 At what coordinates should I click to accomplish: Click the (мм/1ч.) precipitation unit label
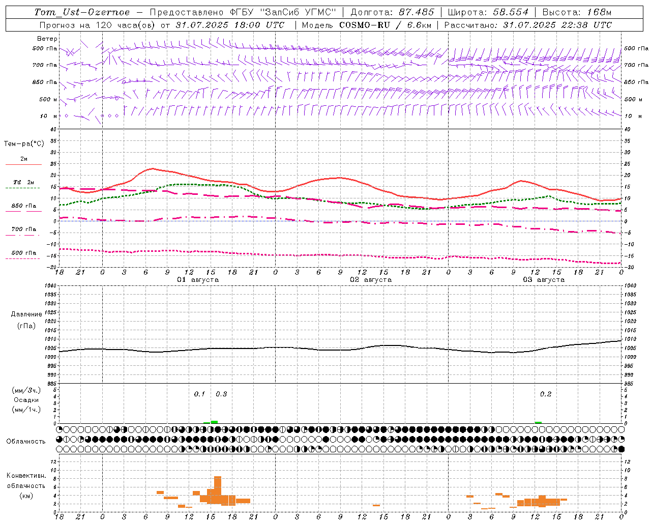coord(26,410)
